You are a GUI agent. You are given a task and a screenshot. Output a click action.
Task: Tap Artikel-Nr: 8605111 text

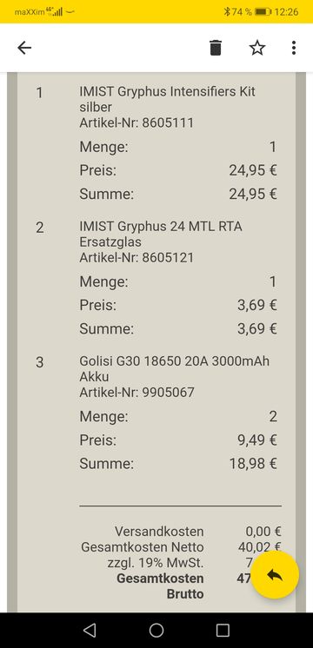pyautogui.click(x=137, y=122)
